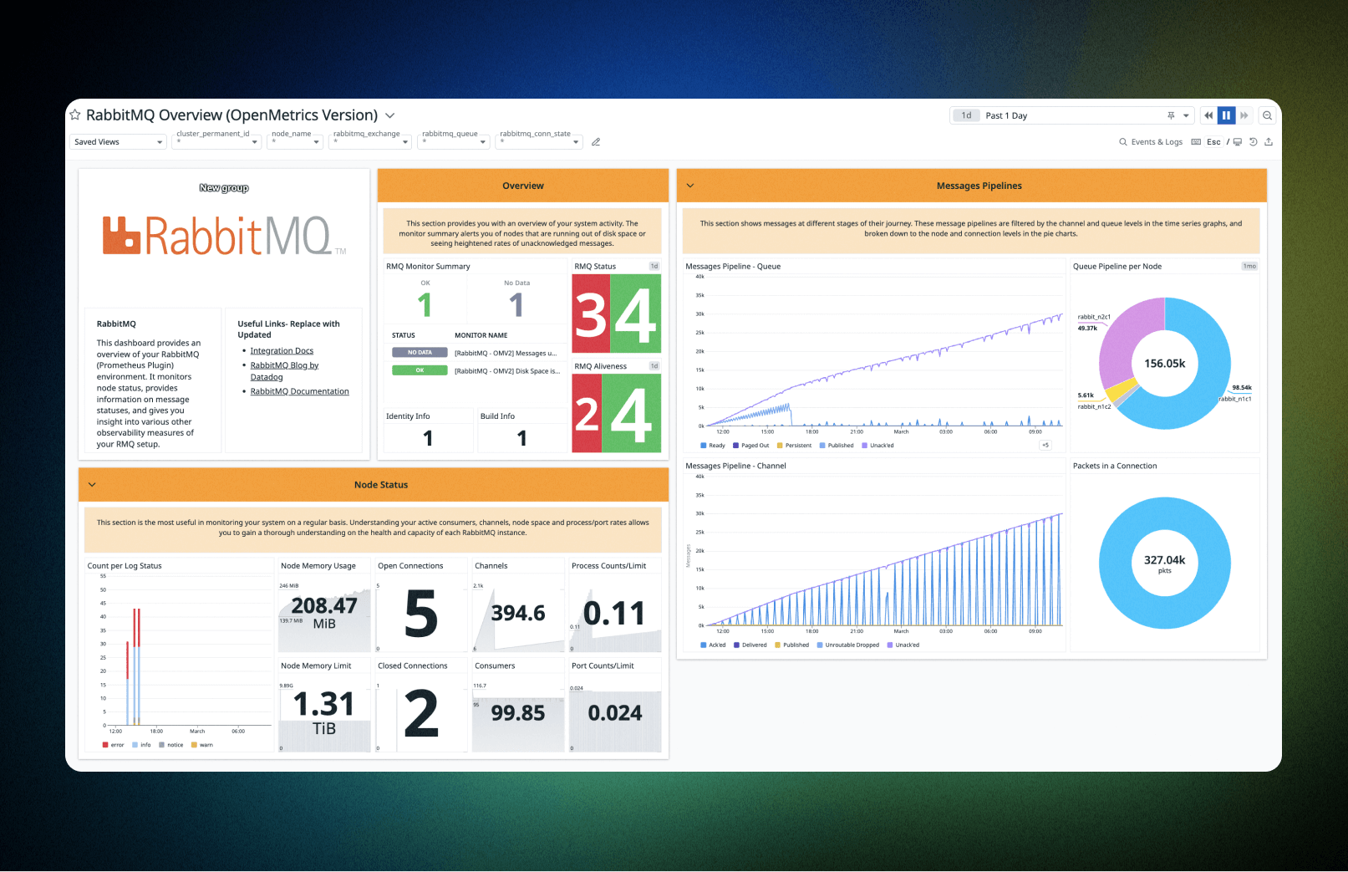
Task: Pause live dashboard updates
Action: [1226, 115]
